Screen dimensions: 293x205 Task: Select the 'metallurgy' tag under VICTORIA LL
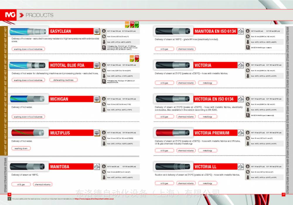click(x=207, y=183)
